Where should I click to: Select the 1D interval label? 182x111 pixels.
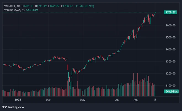pyautogui.click(x=19, y=6)
